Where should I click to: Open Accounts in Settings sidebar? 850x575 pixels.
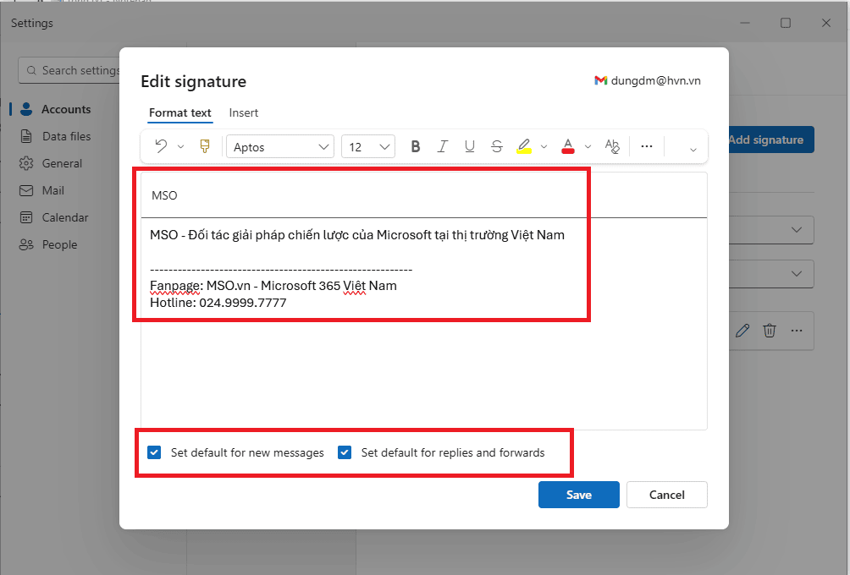click(x=65, y=109)
